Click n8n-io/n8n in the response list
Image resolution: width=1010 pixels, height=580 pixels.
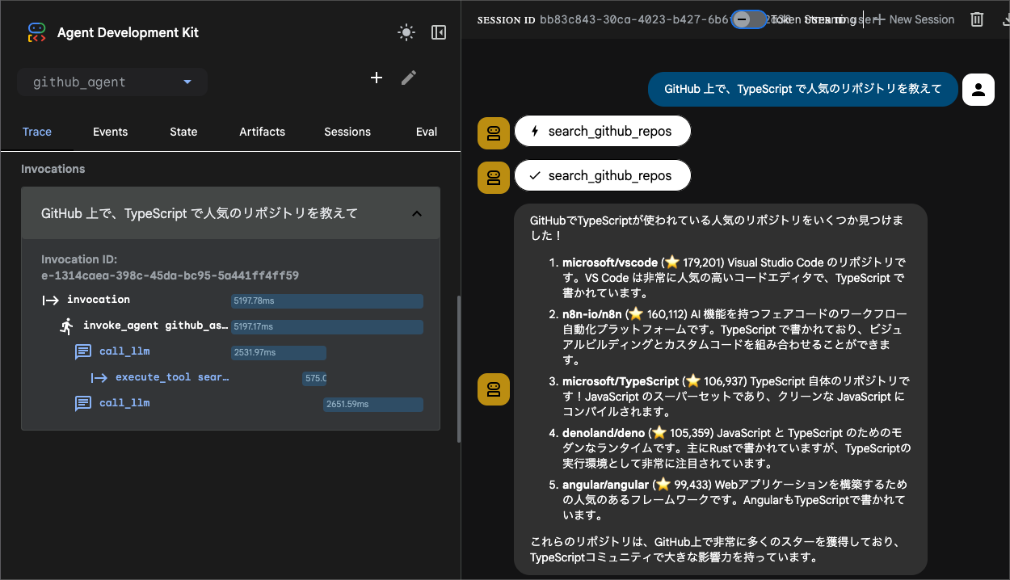pos(592,313)
